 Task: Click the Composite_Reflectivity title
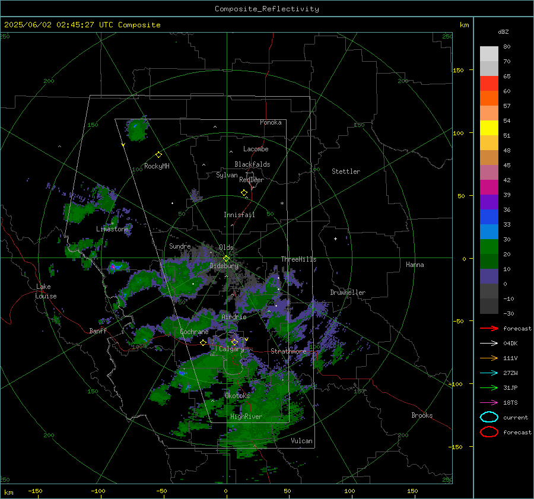[266, 9]
